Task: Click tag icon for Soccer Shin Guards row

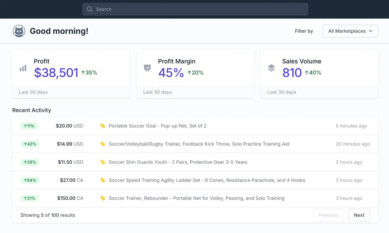Action: click(x=103, y=162)
